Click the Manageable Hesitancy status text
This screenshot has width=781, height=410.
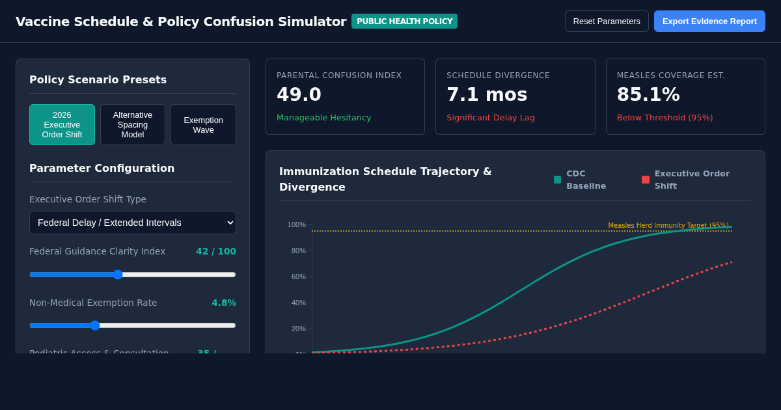[324, 118]
